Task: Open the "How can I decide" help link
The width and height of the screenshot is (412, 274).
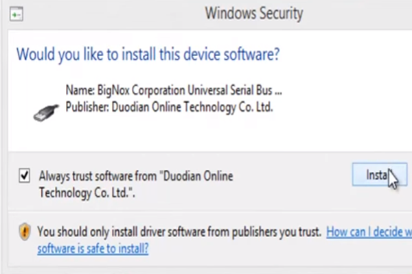Action: (x=369, y=232)
